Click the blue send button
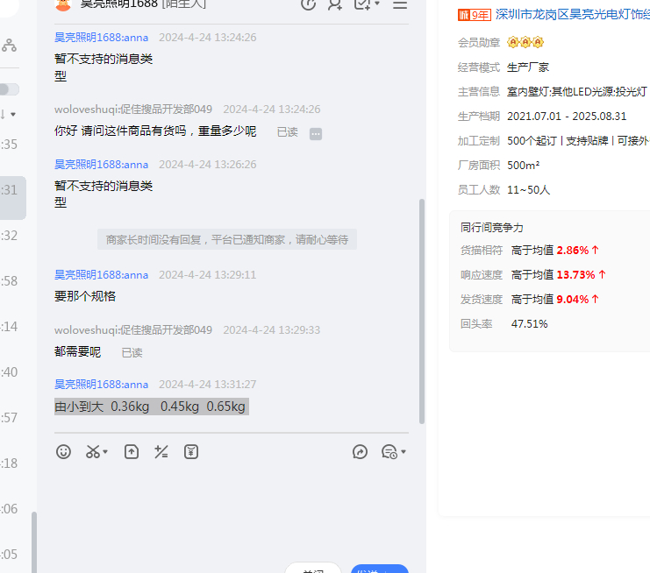The height and width of the screenshot is (573, 650). (379, 569)
